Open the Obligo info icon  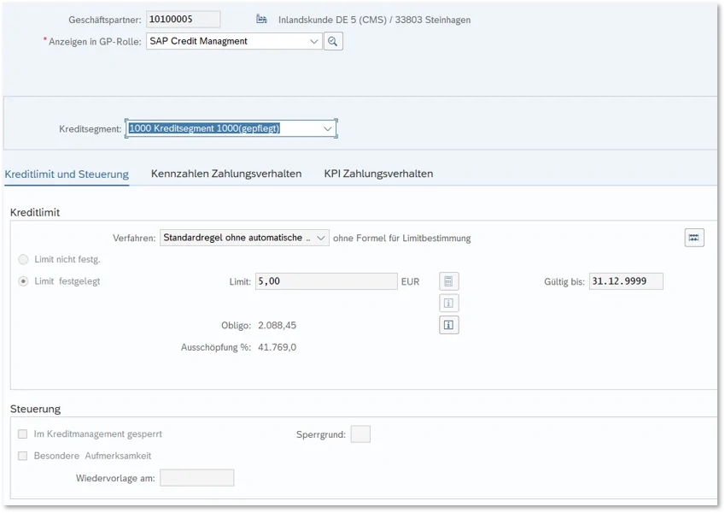tap(449, 325)
